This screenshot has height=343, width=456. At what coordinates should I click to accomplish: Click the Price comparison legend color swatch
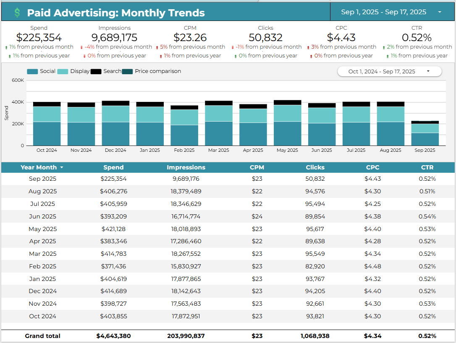(127, 71)
